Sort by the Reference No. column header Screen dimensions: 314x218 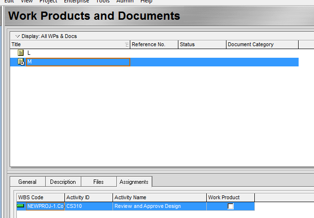[x=154, y=44]
